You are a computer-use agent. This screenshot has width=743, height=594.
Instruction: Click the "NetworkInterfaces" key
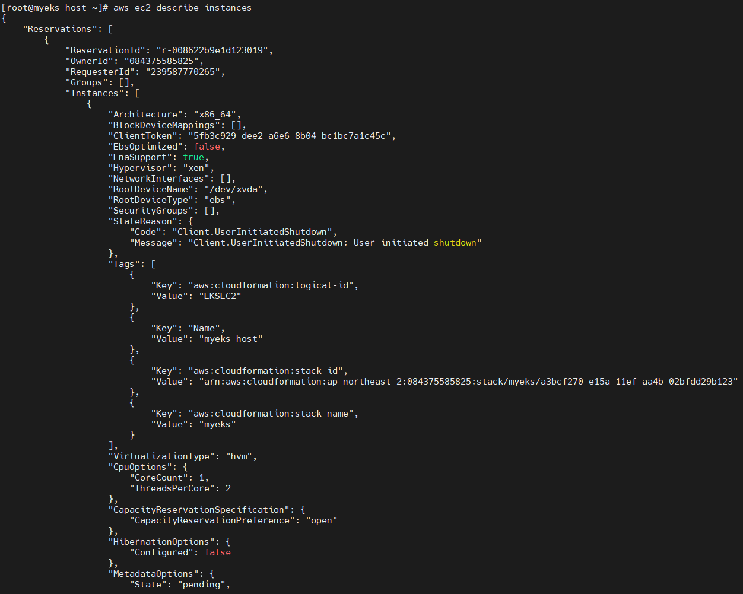click(159, 179)
